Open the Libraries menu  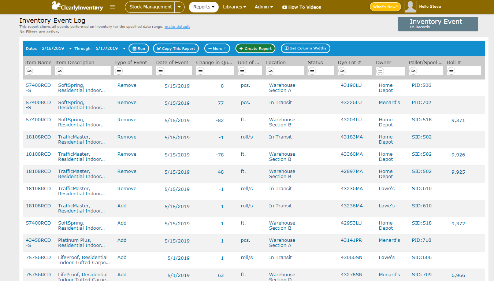(x=234, y=7)
